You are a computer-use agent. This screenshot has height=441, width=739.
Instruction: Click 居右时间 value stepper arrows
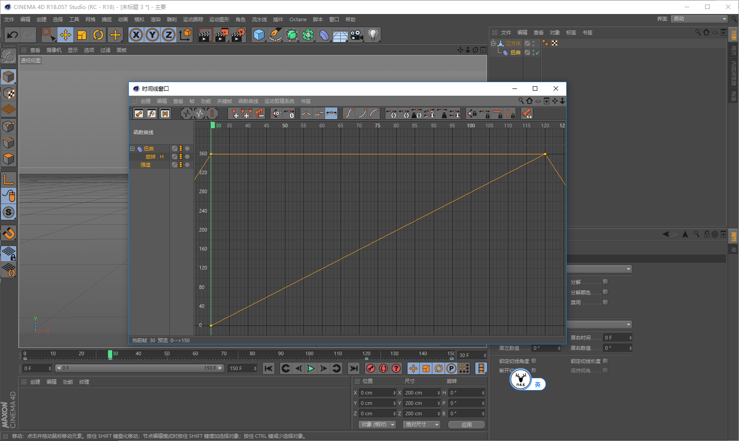click(x=630, y=338)
